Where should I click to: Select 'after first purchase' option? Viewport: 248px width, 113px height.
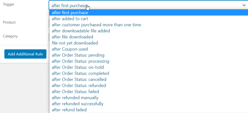click(148, 13)
